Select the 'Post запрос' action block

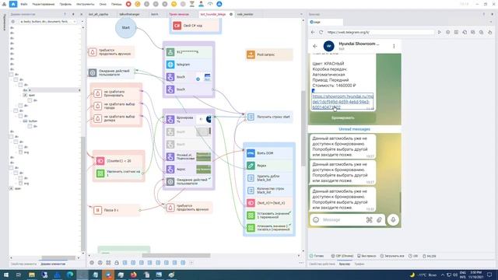[268, 54]
